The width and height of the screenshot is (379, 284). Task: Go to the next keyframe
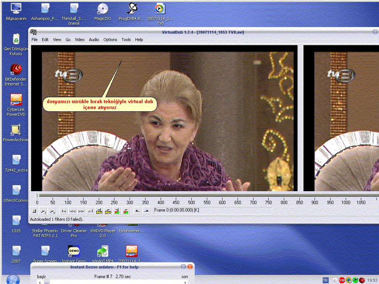(108, 211)
